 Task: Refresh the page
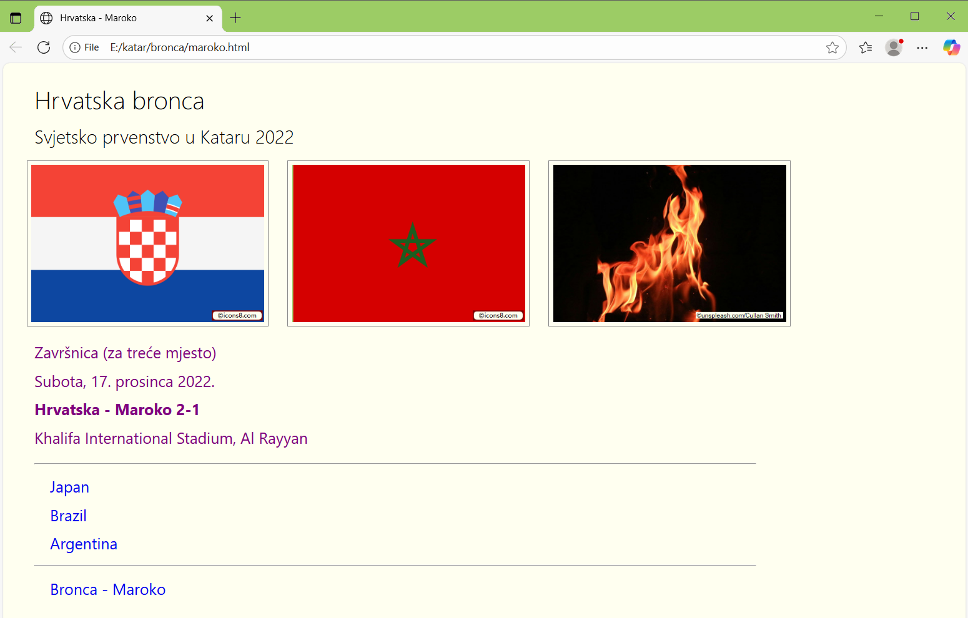pos(44,47)
